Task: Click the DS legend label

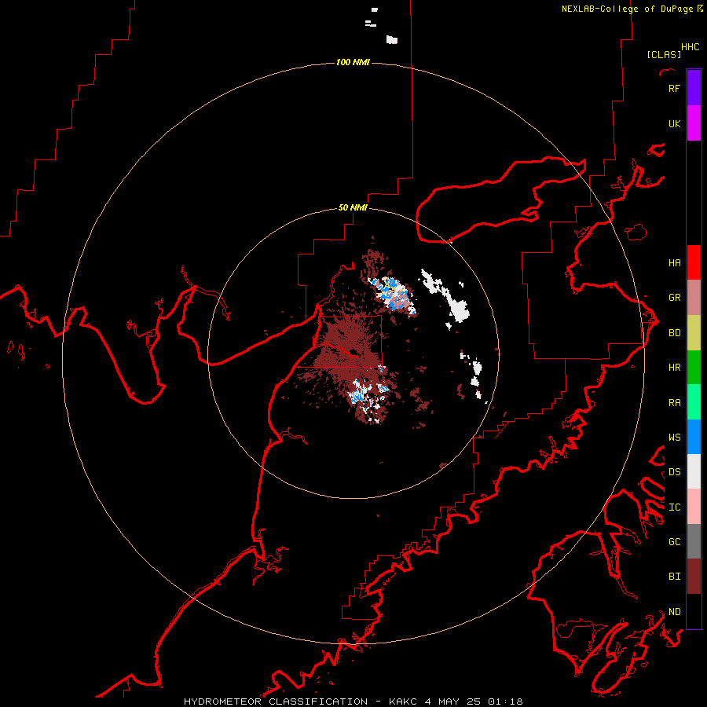Action: click(x=674, y=472)
